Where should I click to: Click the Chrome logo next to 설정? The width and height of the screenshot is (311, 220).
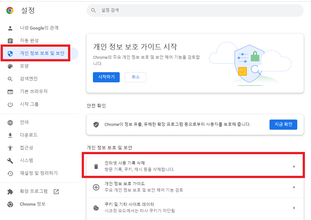click(x=10, y=10)
